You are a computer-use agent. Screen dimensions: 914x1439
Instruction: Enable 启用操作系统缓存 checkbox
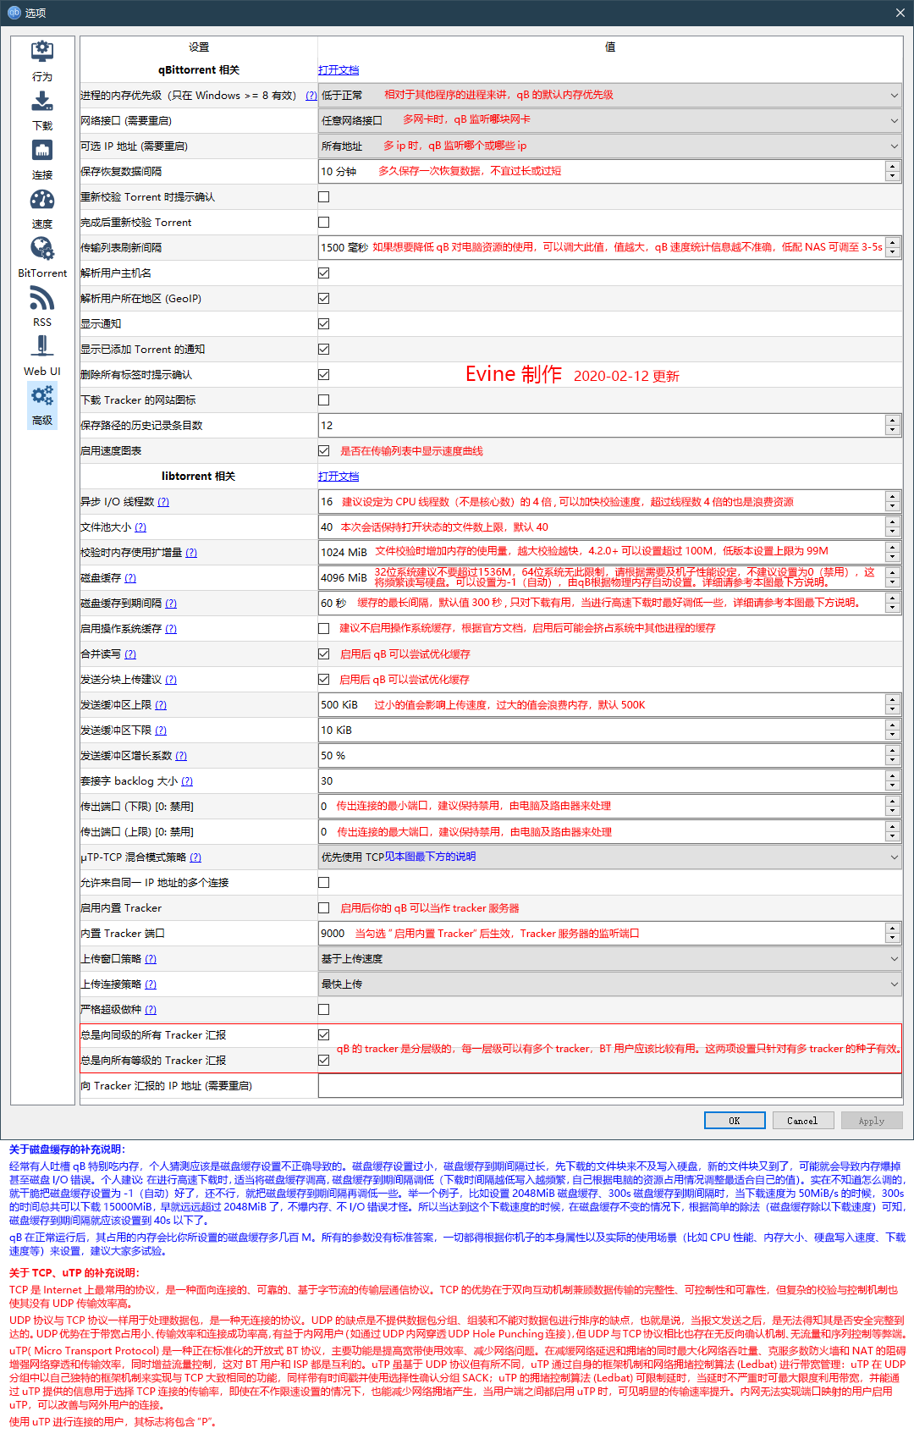pyautogui.click(x=323, y=628)
